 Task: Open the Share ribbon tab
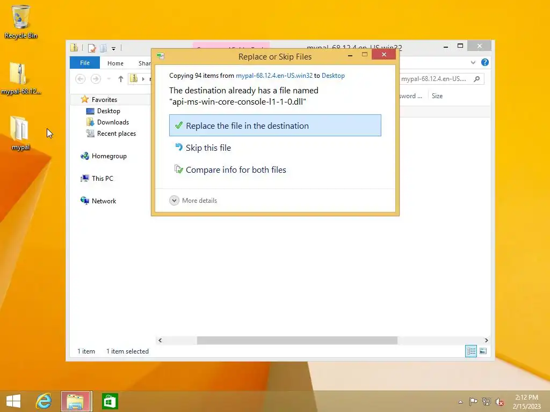click(x=144, y=63)
